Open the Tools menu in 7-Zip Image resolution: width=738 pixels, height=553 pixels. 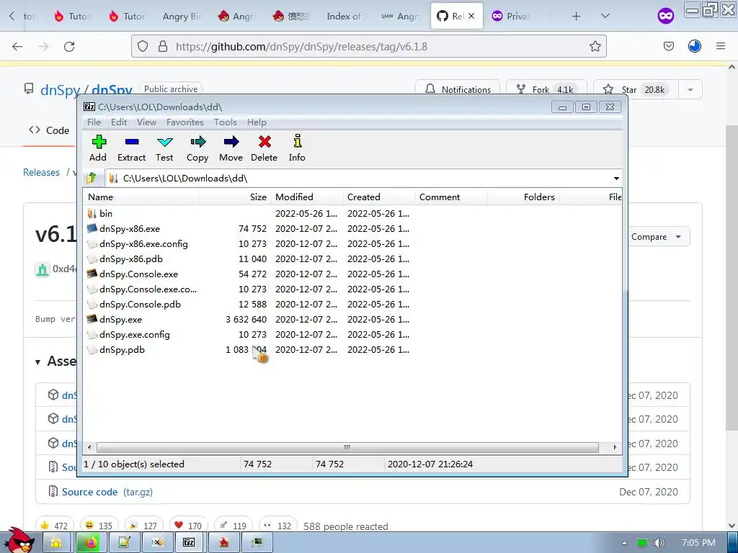click(226, 122)
